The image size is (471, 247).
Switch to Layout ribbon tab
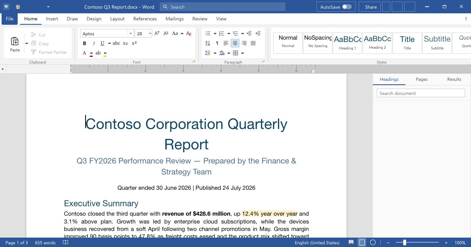(117, 19)
